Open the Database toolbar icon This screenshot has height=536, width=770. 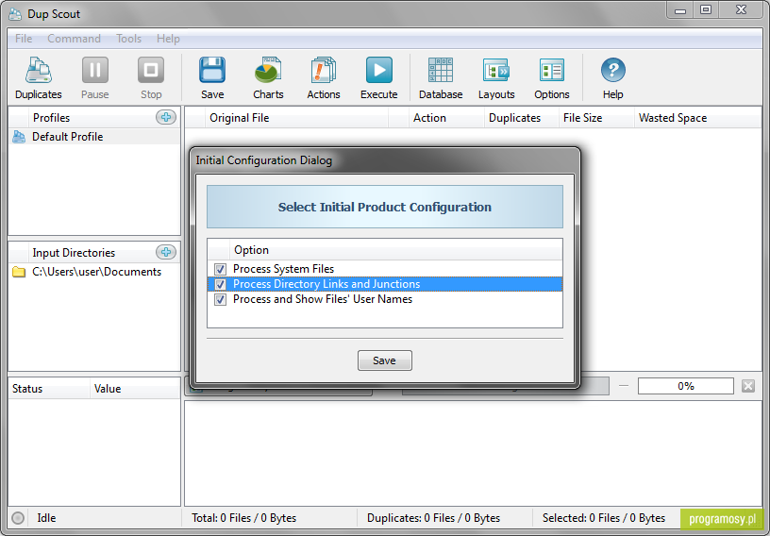[x=441, y=70]
